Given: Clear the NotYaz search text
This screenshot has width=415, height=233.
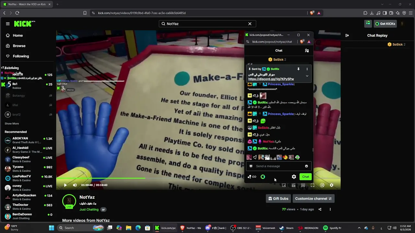Looking at the screenshot, I should pos(250,24).
